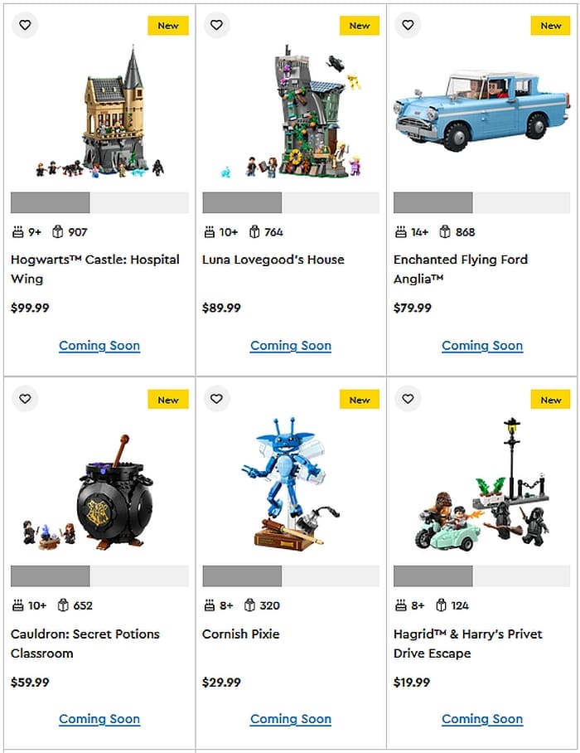Click heart icon for Hagrid & Harry's Privet Drive Escape
Image resolution: width=580 pixels, height=753 pixels.
[408, 399]
